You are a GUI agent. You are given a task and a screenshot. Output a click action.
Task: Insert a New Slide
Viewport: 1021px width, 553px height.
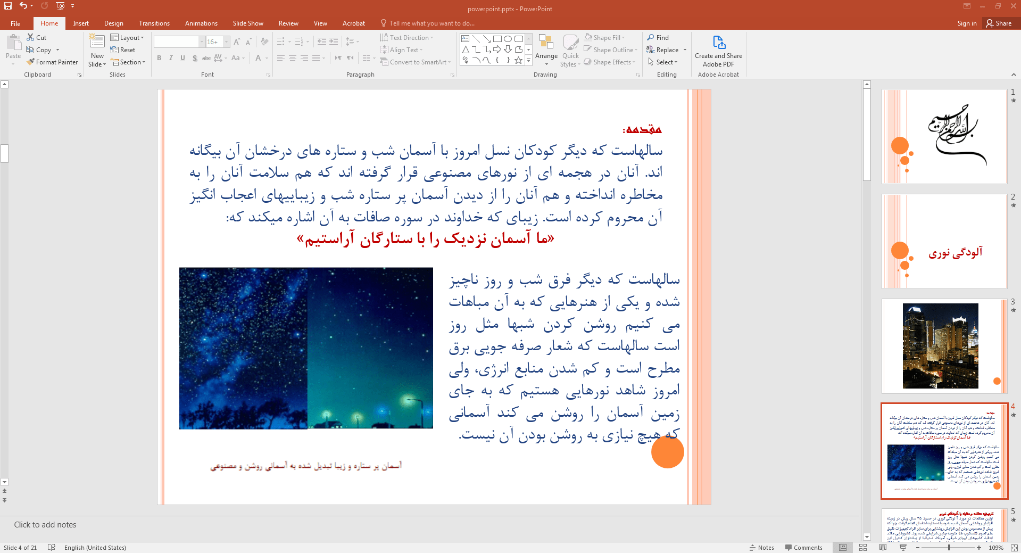(x=97, y=50)
